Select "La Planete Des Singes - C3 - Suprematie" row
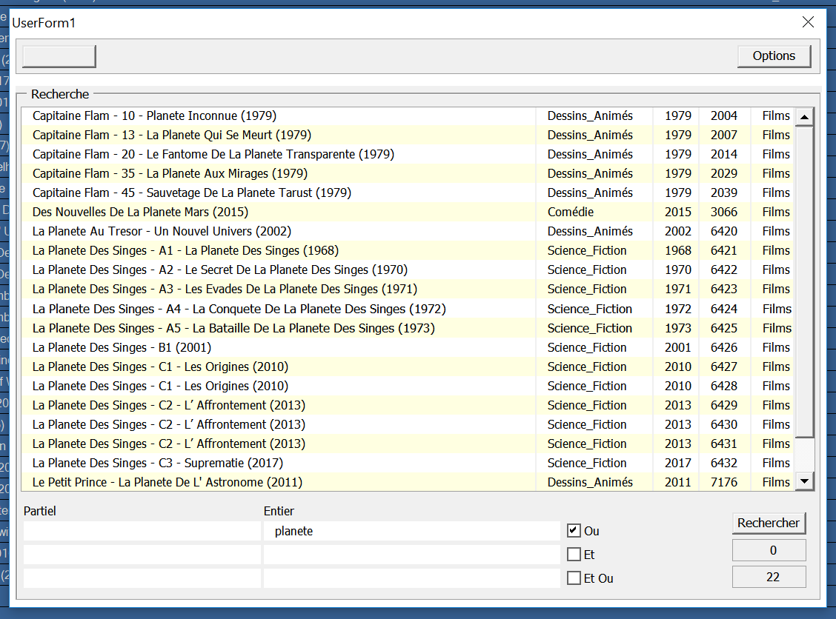This screenshot has width=836, height=619. tap(222, 463)
